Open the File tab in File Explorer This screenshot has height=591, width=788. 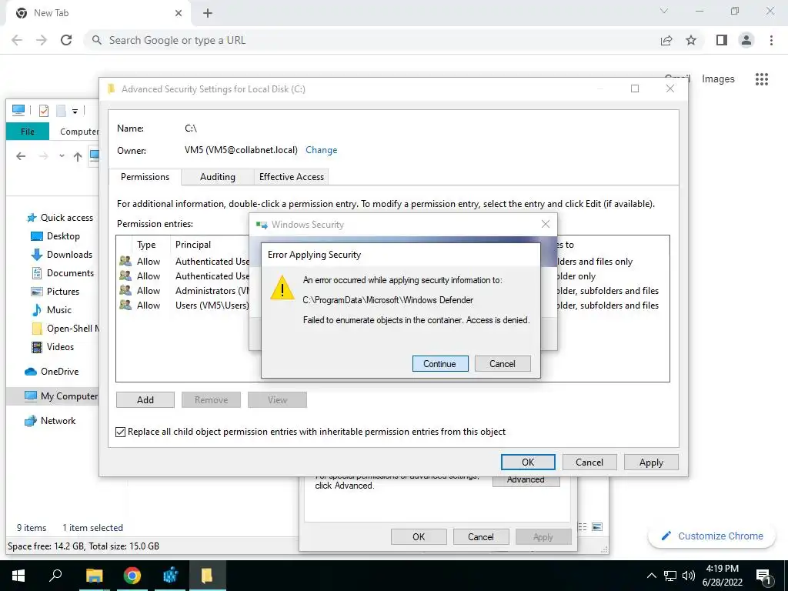click(x=28, y=131)
